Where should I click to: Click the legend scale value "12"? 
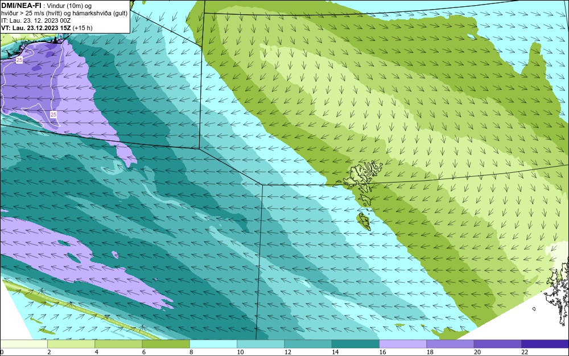[287, 352]
